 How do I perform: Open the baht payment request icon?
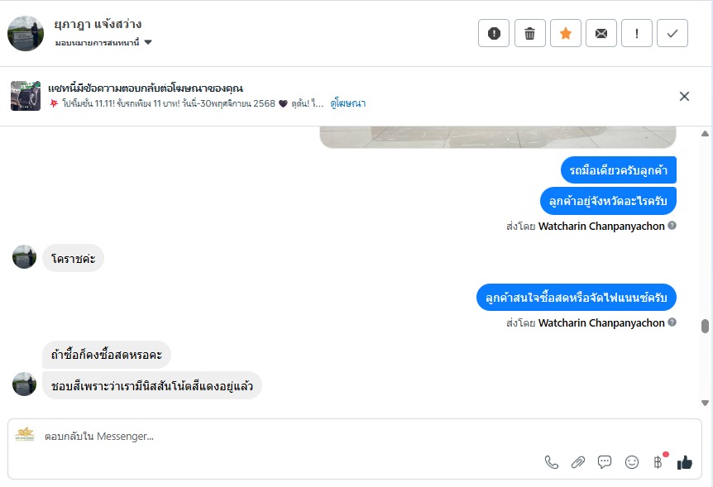(658, 462)
